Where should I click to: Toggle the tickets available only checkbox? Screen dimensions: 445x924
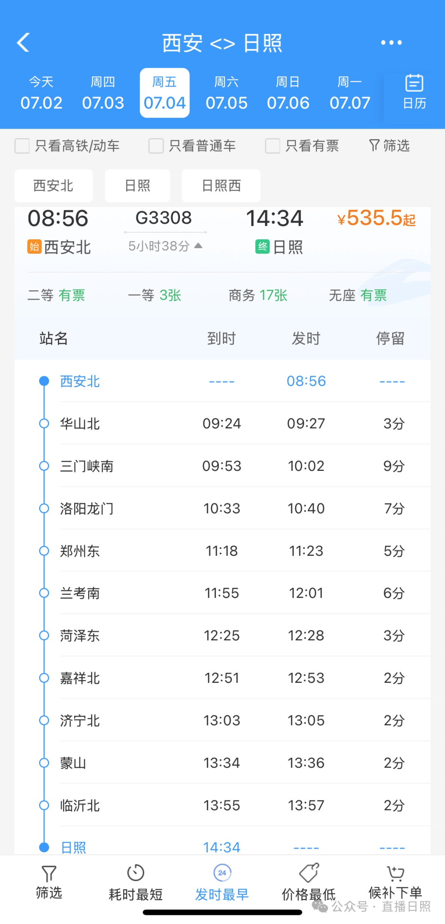point(272,146)
